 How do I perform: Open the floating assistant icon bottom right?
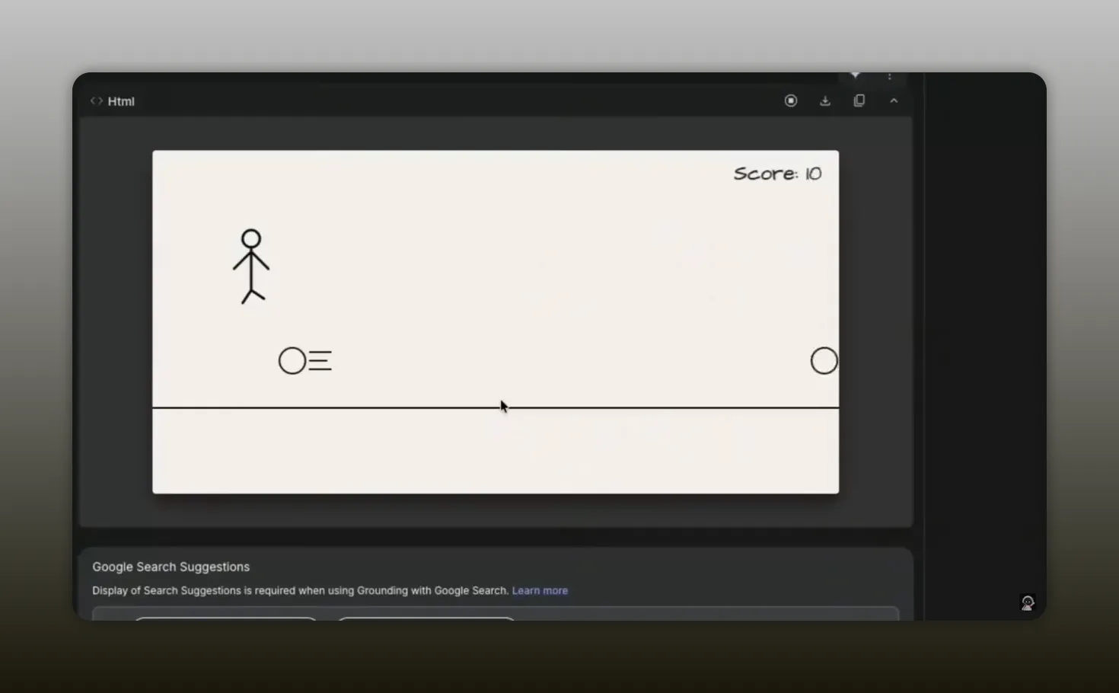1028,602
